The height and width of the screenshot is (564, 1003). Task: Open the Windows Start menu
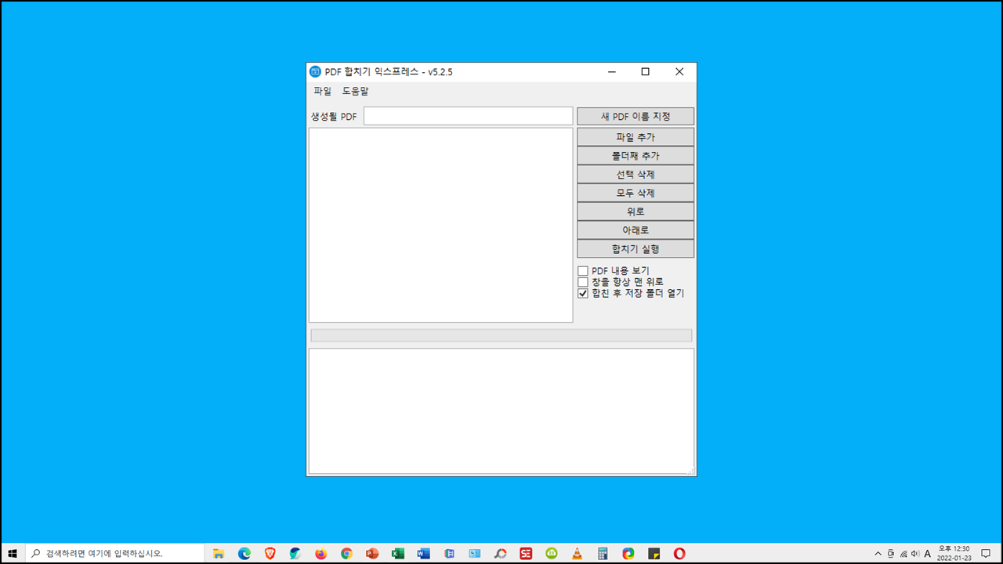[13, 554]
